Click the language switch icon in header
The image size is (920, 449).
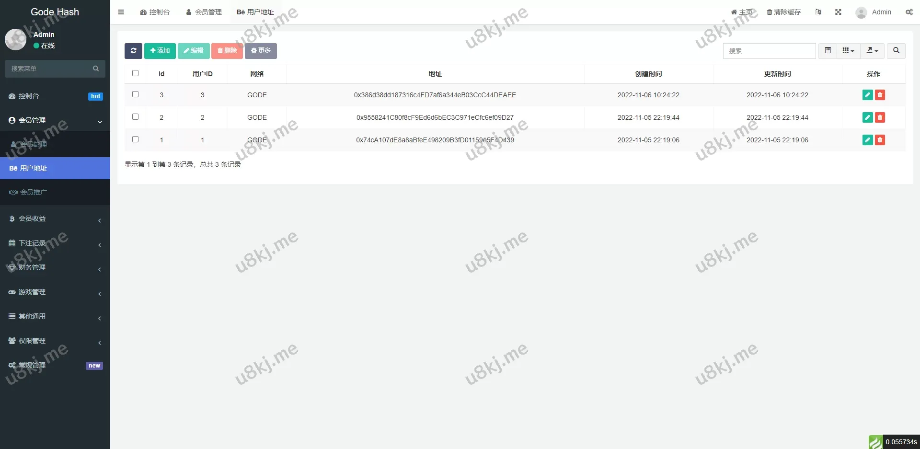click(818, 12)
